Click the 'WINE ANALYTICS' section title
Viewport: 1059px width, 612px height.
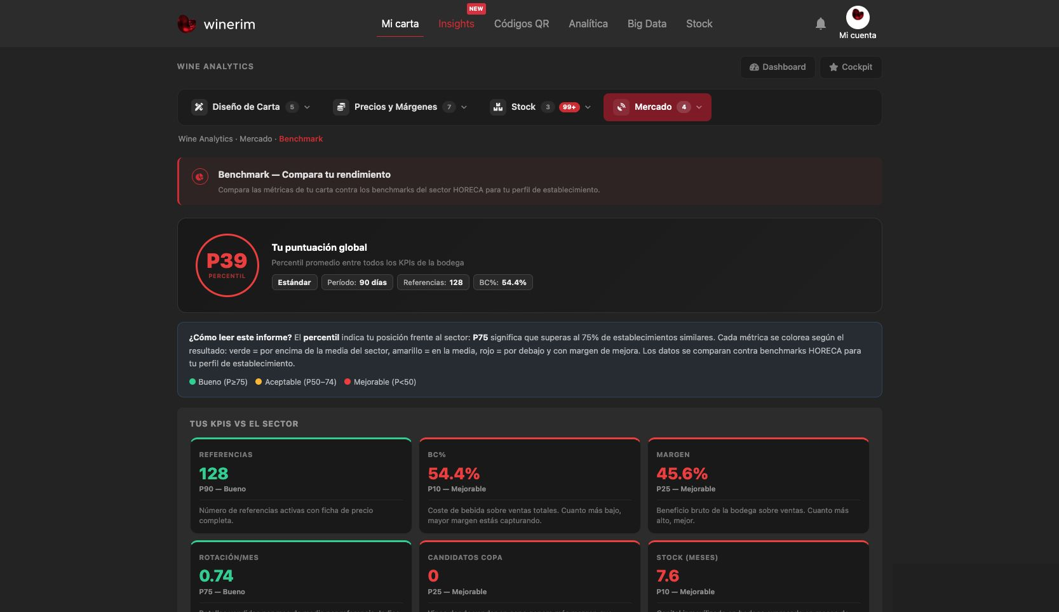point(215,67)
